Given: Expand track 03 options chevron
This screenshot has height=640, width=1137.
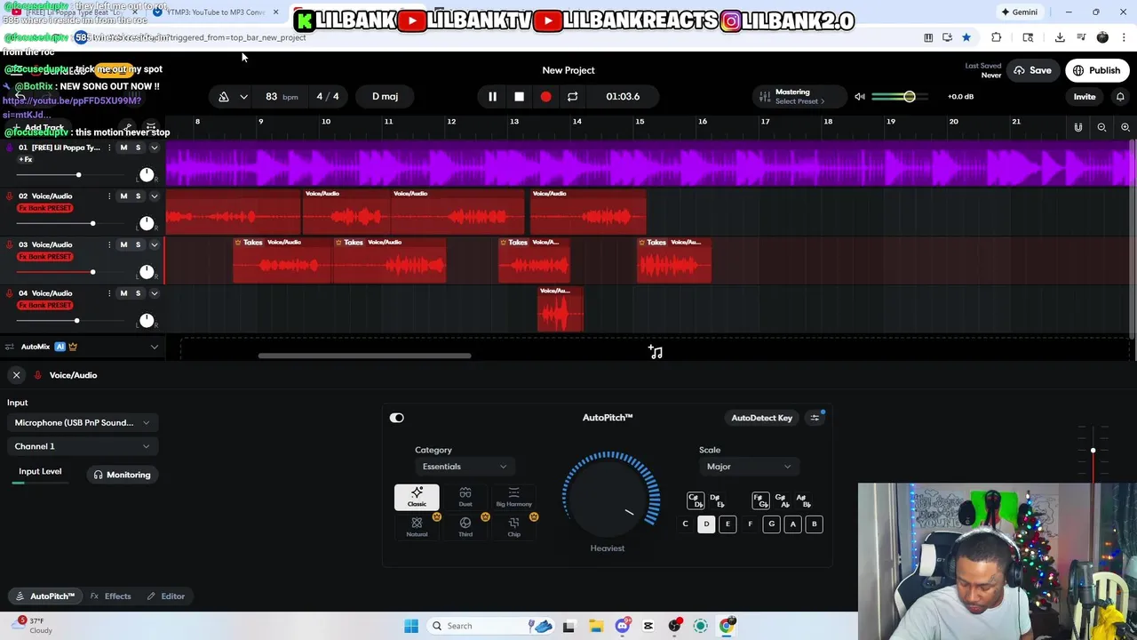Looking at the screenshot, I should point(154,244).
